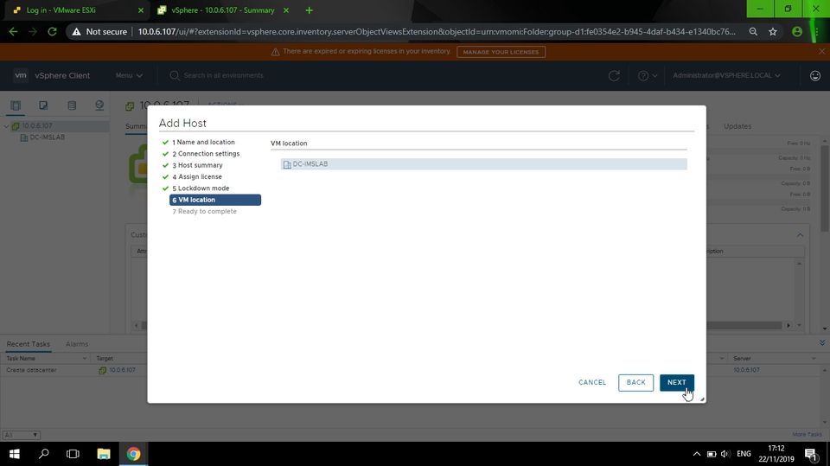Go to step 2 Connection settings
This screenshot has width=830, height=466.
(x=206, y=154)
